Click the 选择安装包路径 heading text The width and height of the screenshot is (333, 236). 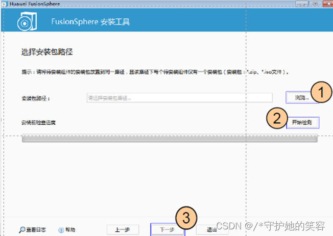47,52
